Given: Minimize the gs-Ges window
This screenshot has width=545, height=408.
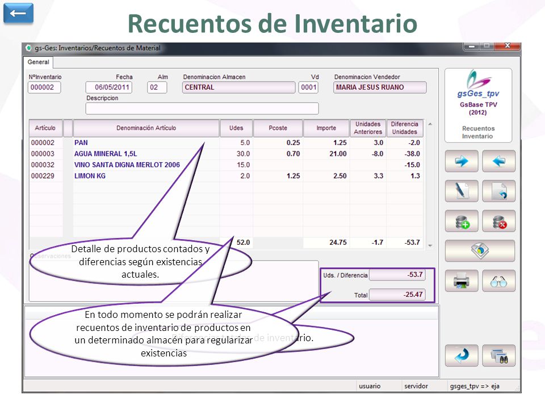Looking at the screenshot, I should (x=472, y=46).
